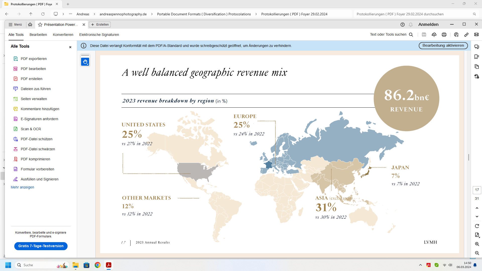482x271 pixels.
Task: Open Windows Start menu
Action: pos(8,265)
